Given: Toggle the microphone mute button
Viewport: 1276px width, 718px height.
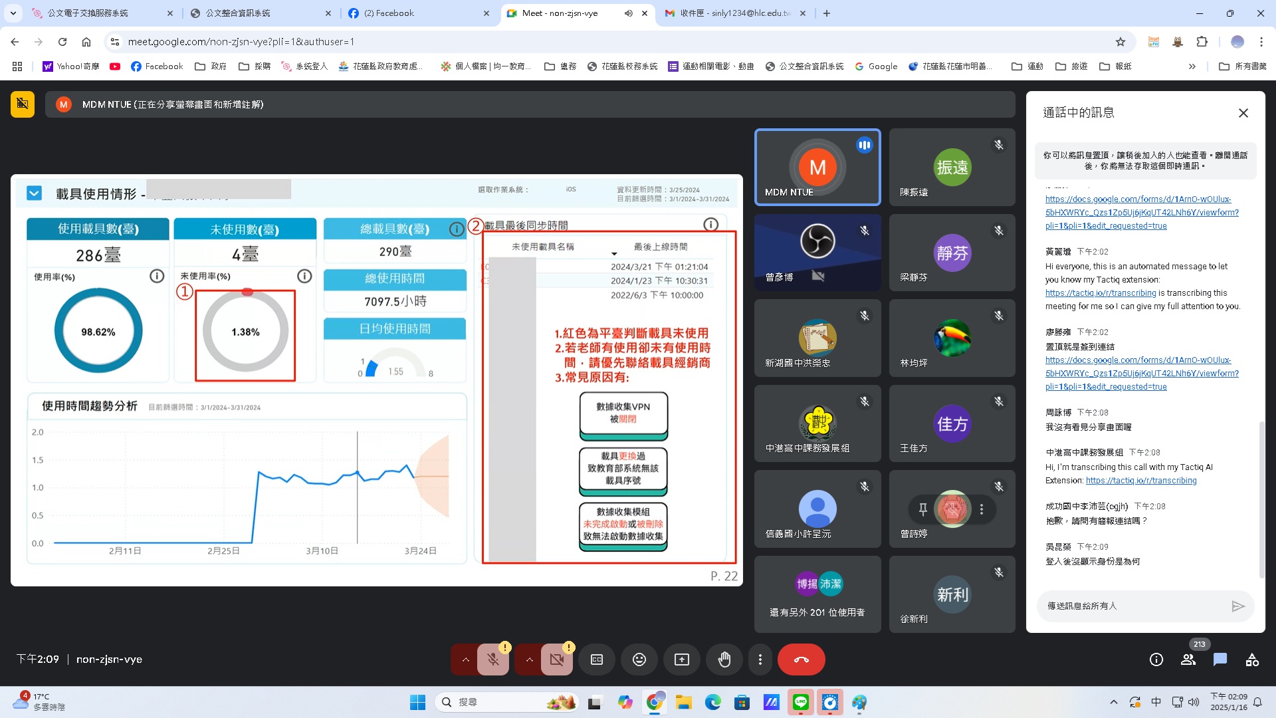Looking at the screenshot, I should coord(493,659).
